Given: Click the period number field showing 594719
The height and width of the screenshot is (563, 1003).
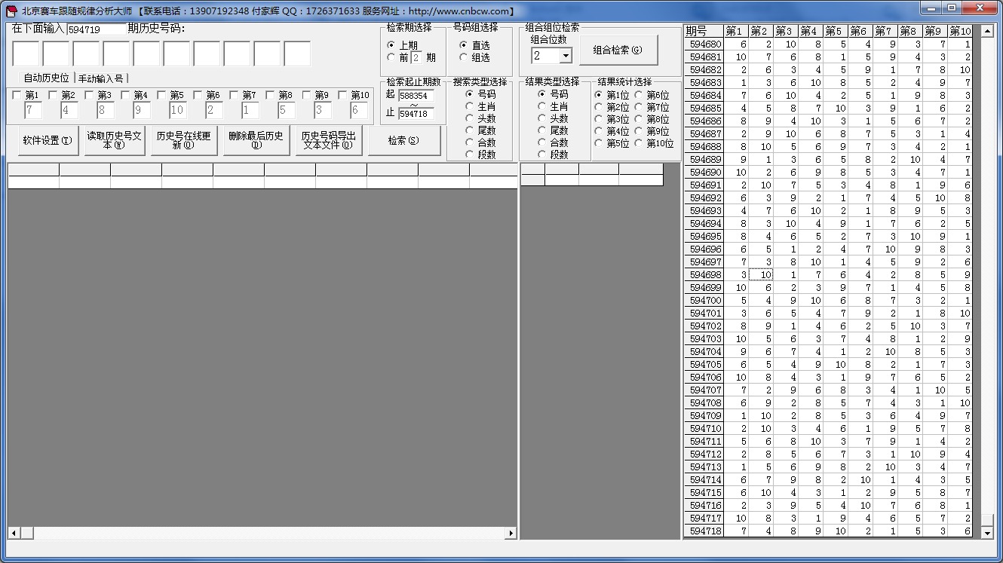Looking at the screenshot, I should point(96,29).
